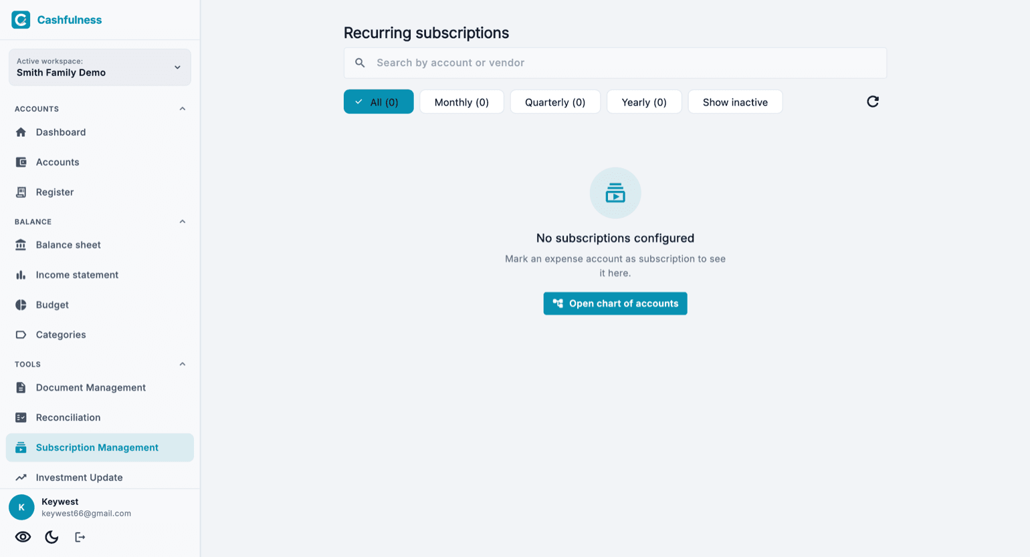Image resolution: width=1030 pixels, height=557 pixels.
Task: Open the Dashboard page
Action: 100,132
